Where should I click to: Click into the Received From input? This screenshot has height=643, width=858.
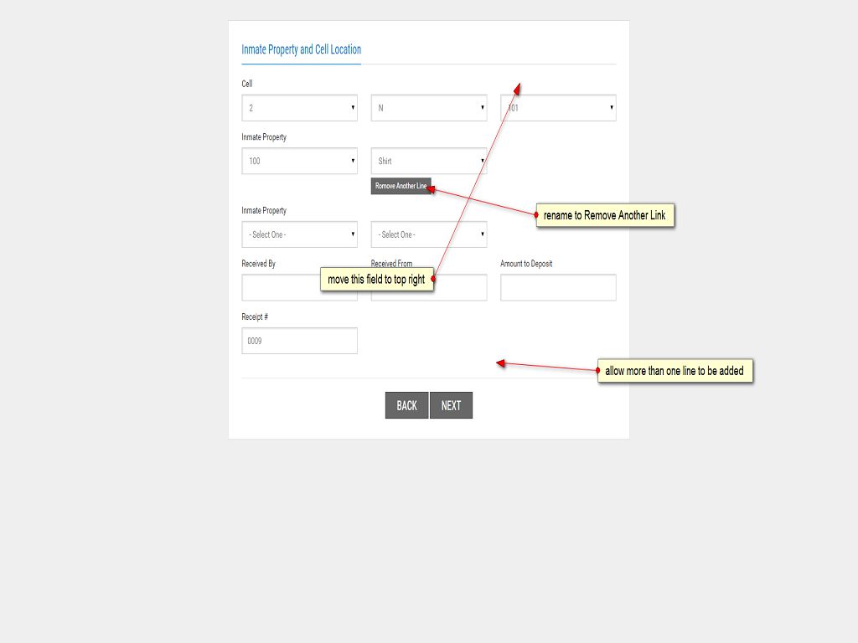tap(461, 287)
